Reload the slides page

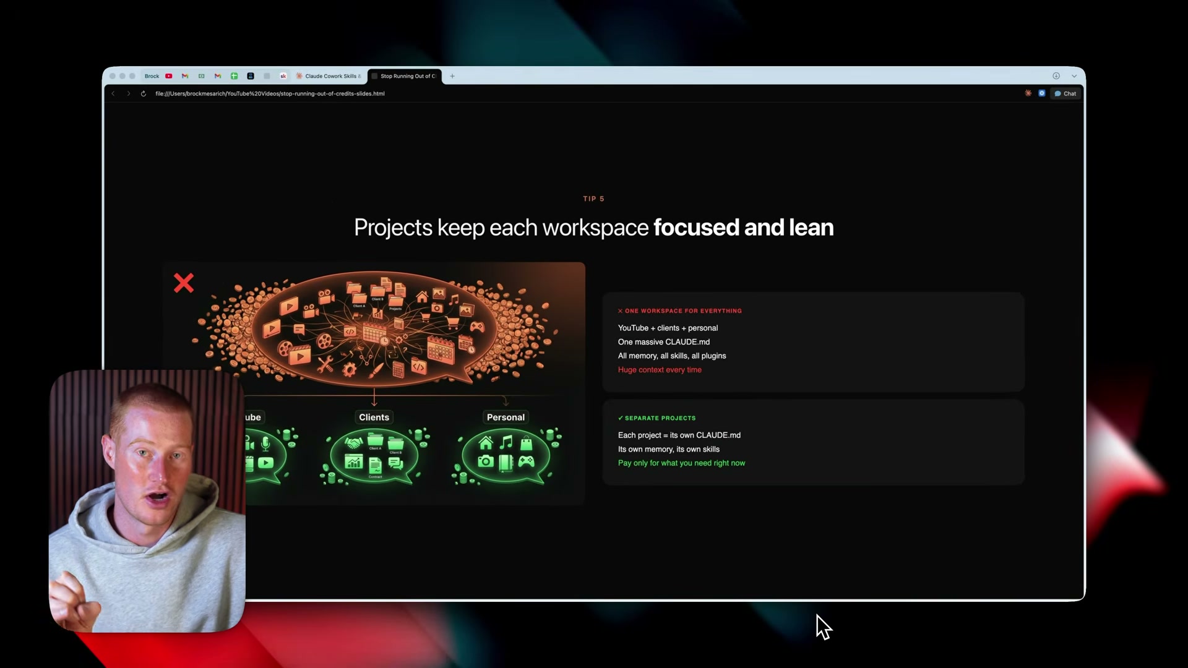point(144,93)
